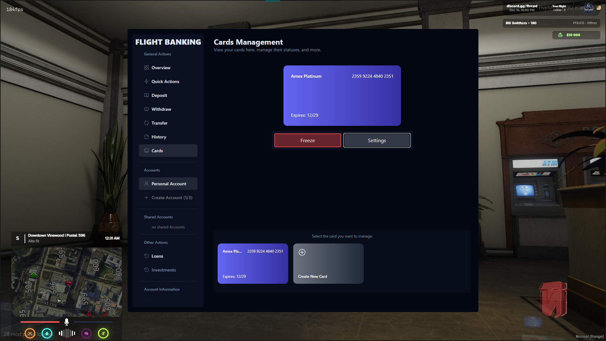This screenshot has width=606, height=341.
Task: Open card Settings
Action: [377, 140]
